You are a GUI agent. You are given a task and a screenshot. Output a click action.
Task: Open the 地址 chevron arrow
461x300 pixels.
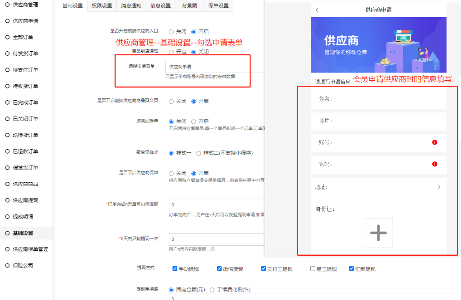[439, 187]
